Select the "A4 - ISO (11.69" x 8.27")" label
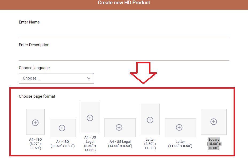248x162 pixels. coord(63,144)
